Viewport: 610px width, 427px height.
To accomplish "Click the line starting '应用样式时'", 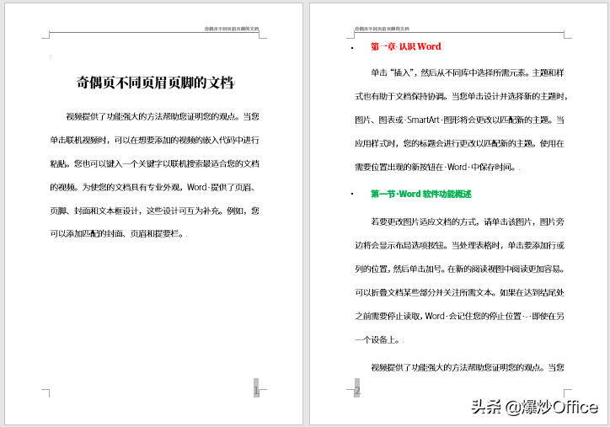I will pyautogui.click(x=459, y=143).
